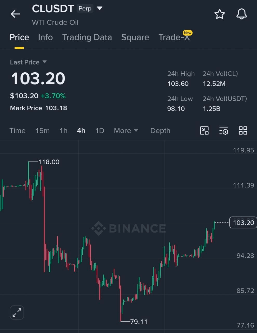Expand chart to fullscreen
This screenshot has height=333, width=257.
(17, 312)
